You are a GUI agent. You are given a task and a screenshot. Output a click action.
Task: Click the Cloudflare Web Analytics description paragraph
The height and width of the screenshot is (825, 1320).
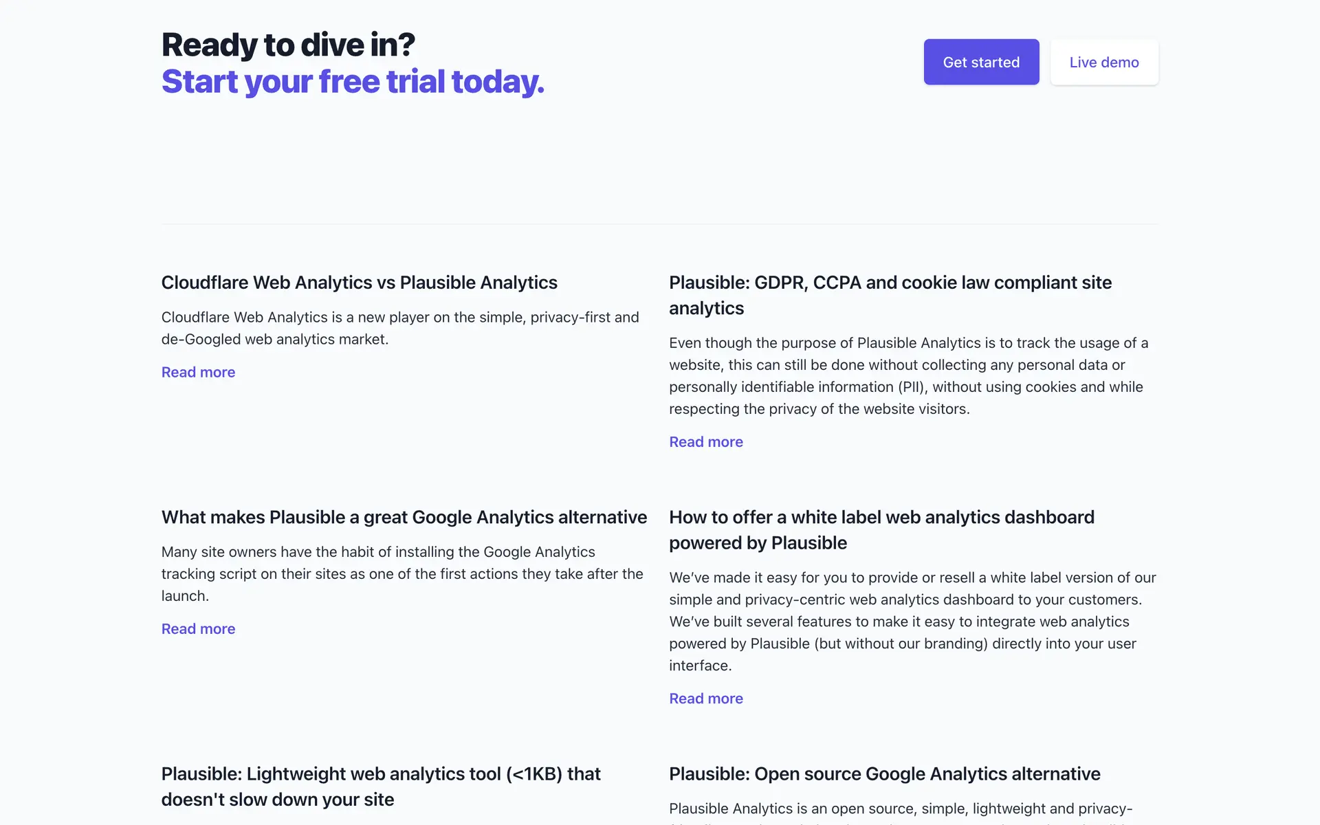pyautogui.click(x=400, y=328)
